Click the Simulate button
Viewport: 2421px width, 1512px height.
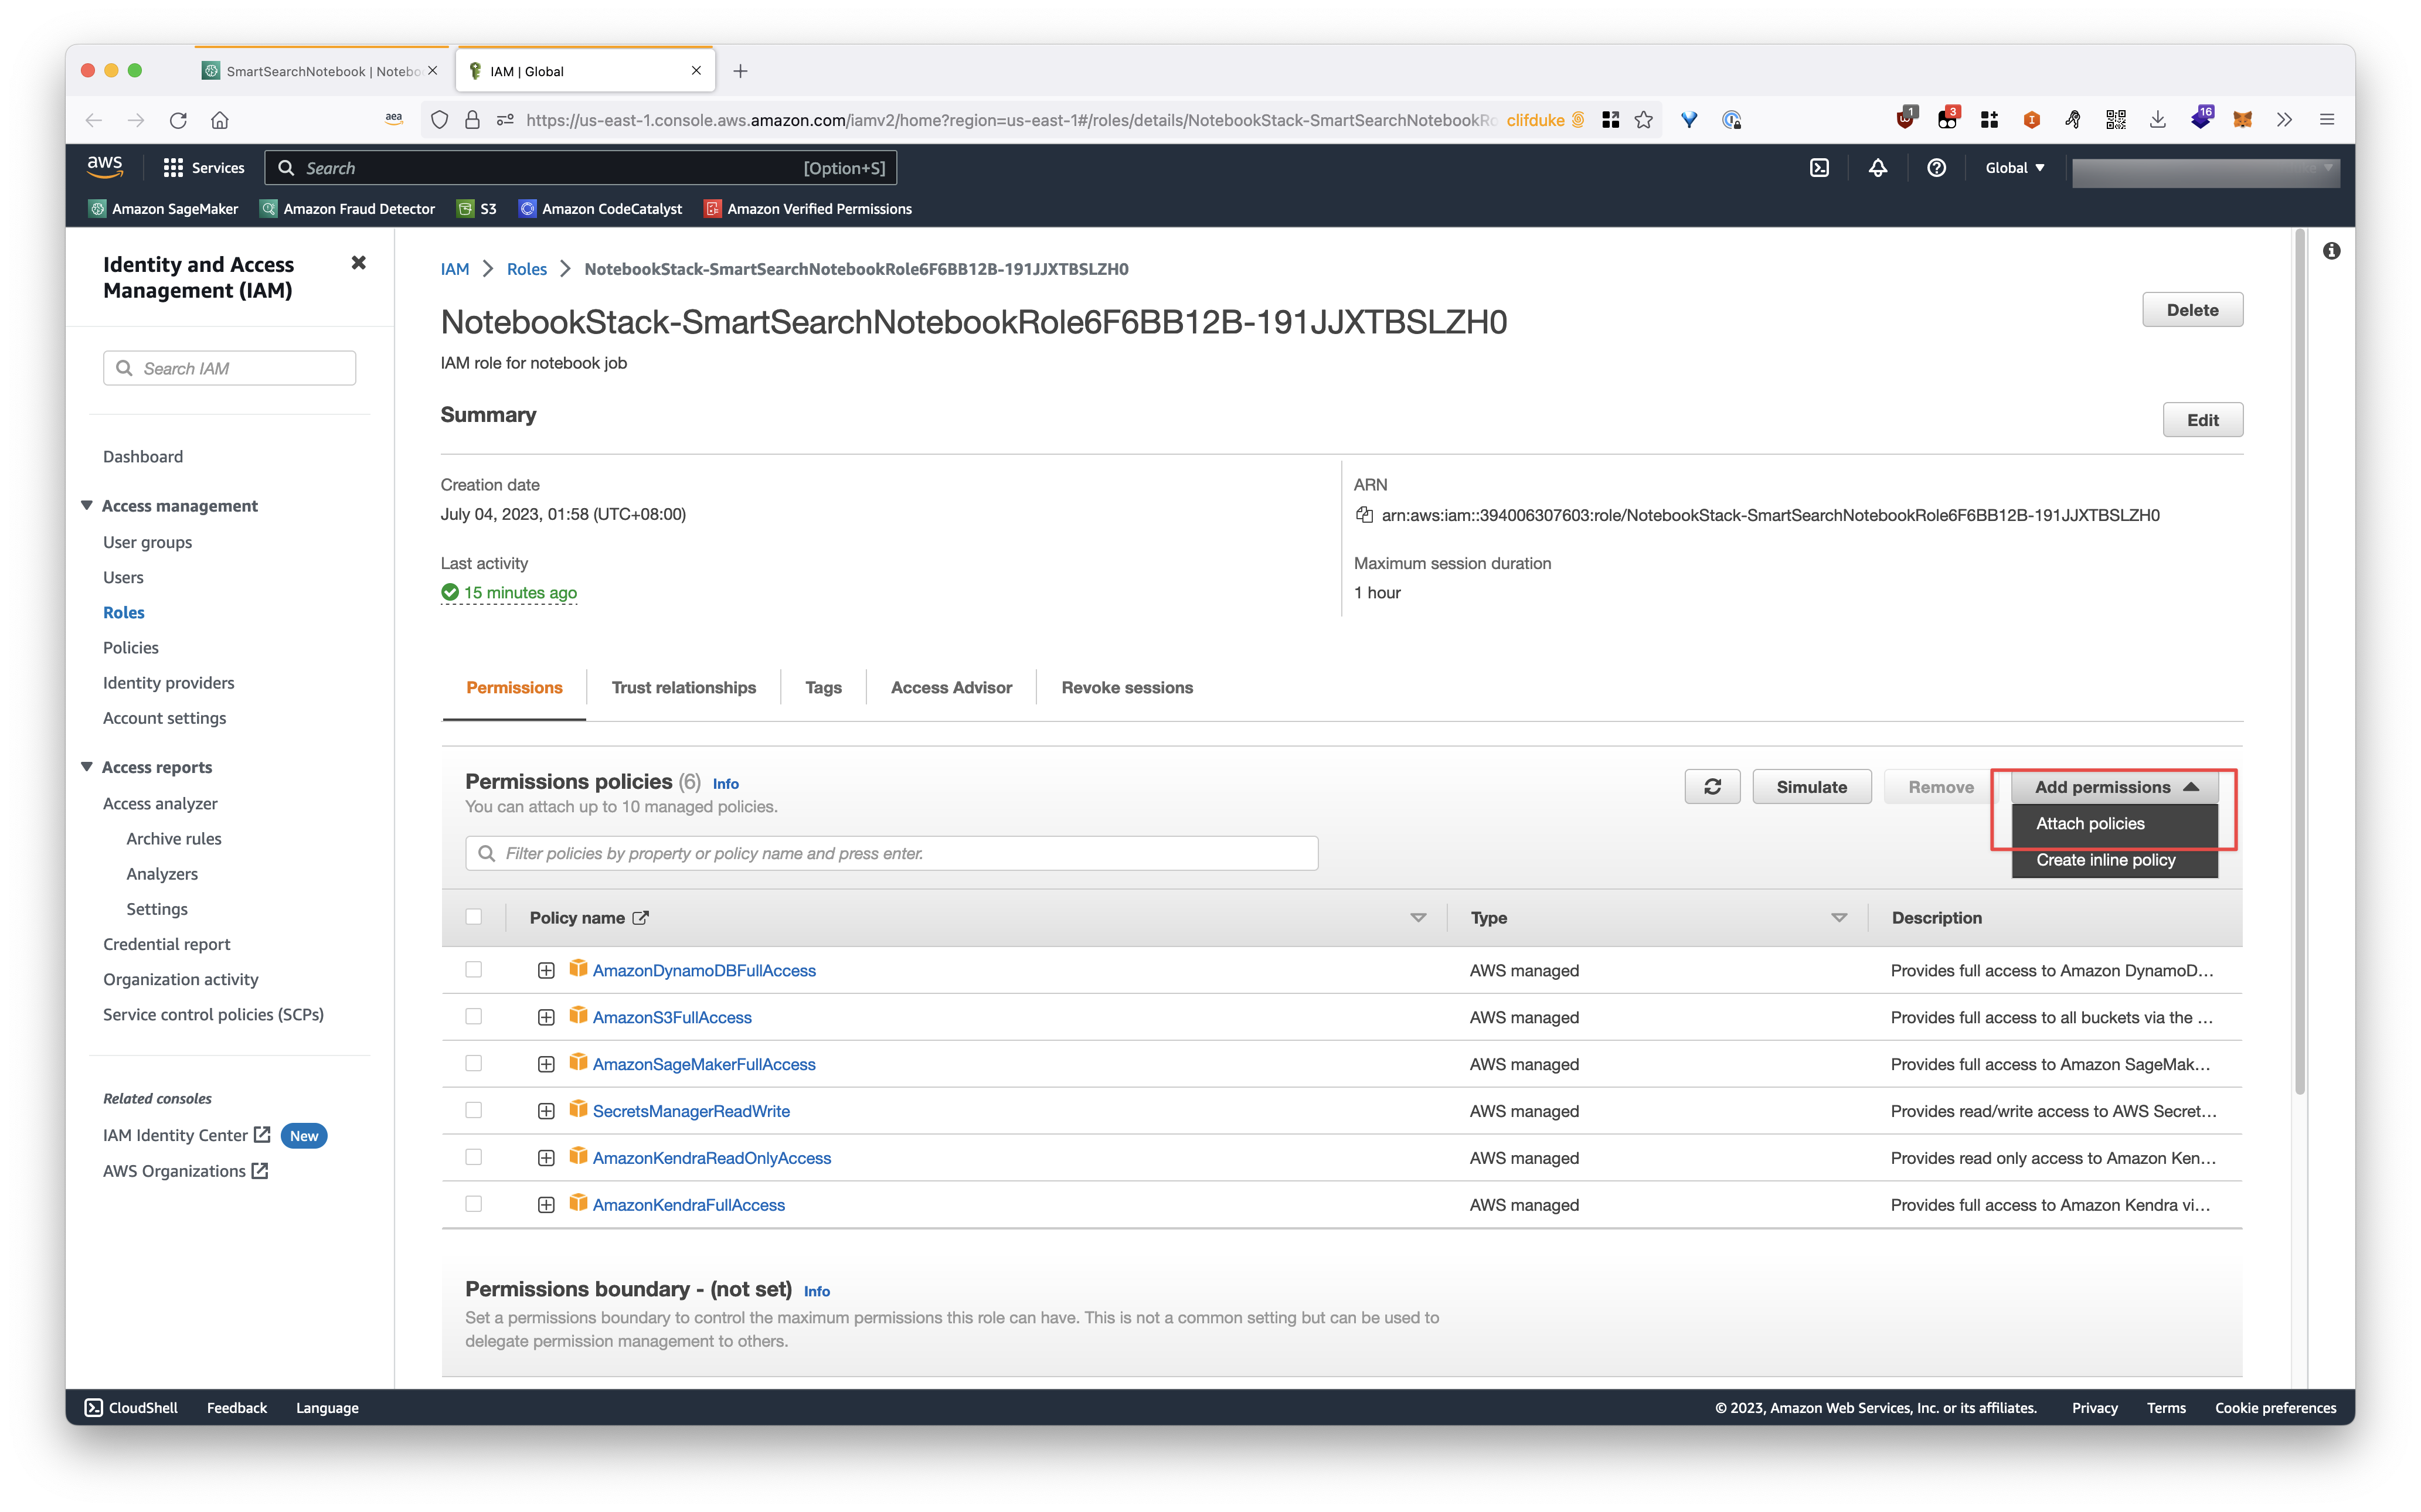(x=1811, y=787)
